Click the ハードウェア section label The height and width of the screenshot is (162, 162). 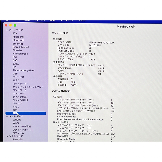click(x=16, y=30)
